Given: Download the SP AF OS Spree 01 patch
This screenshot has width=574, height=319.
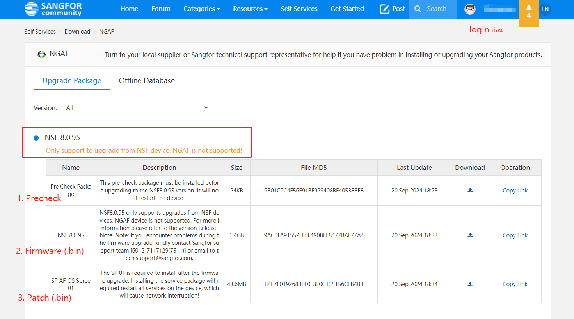Looking at the screenshot, I should 470,284.
